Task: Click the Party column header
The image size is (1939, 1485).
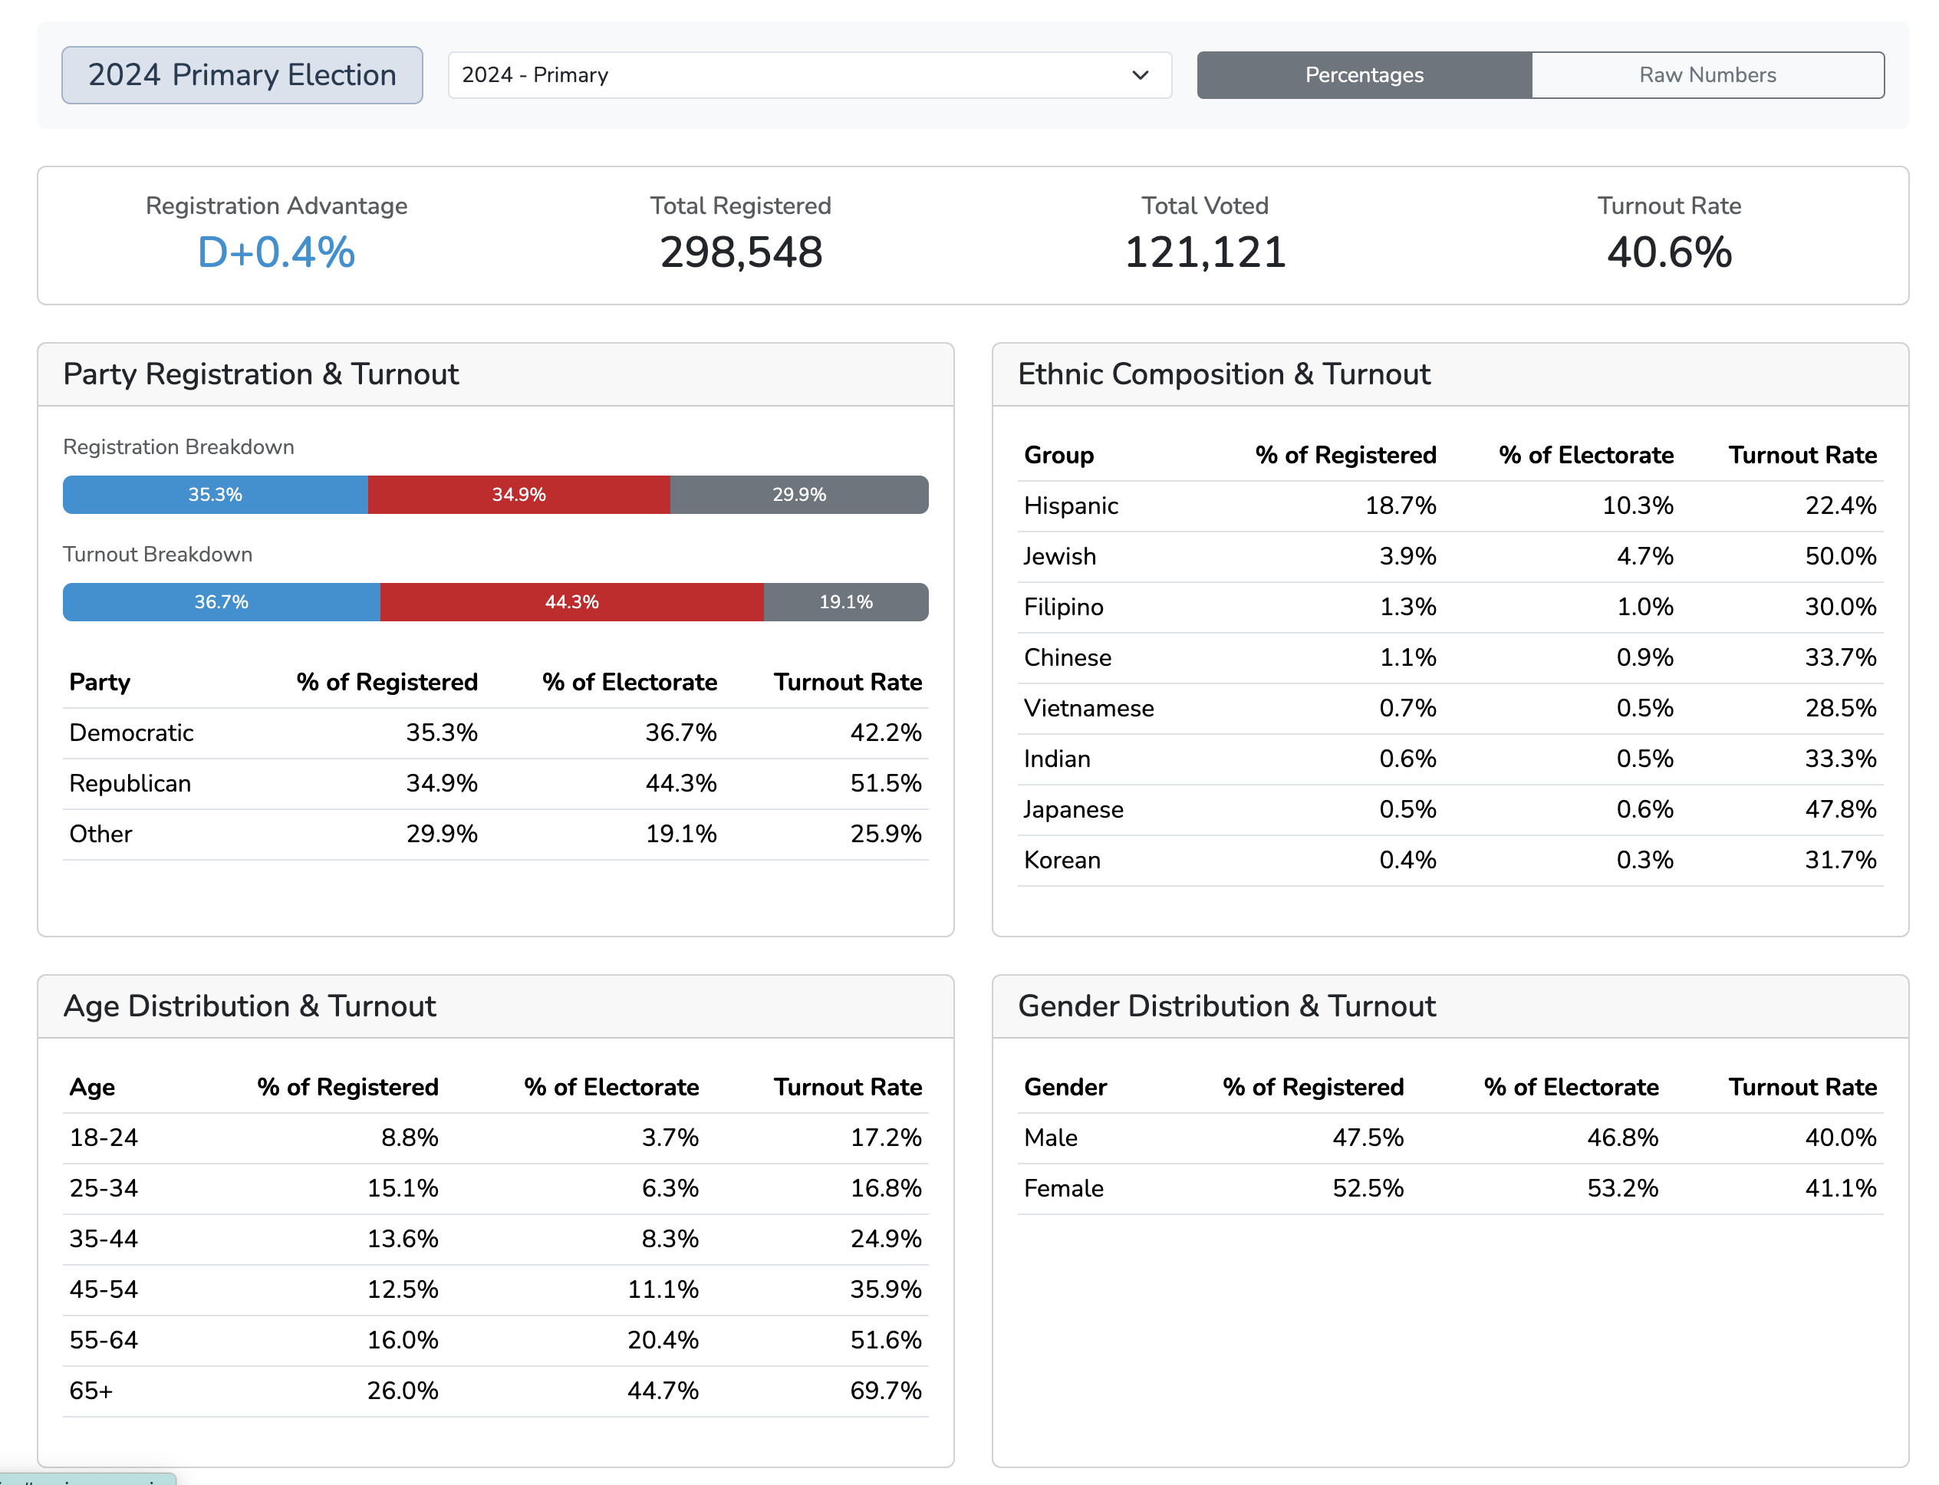Action: pos(100,683)
